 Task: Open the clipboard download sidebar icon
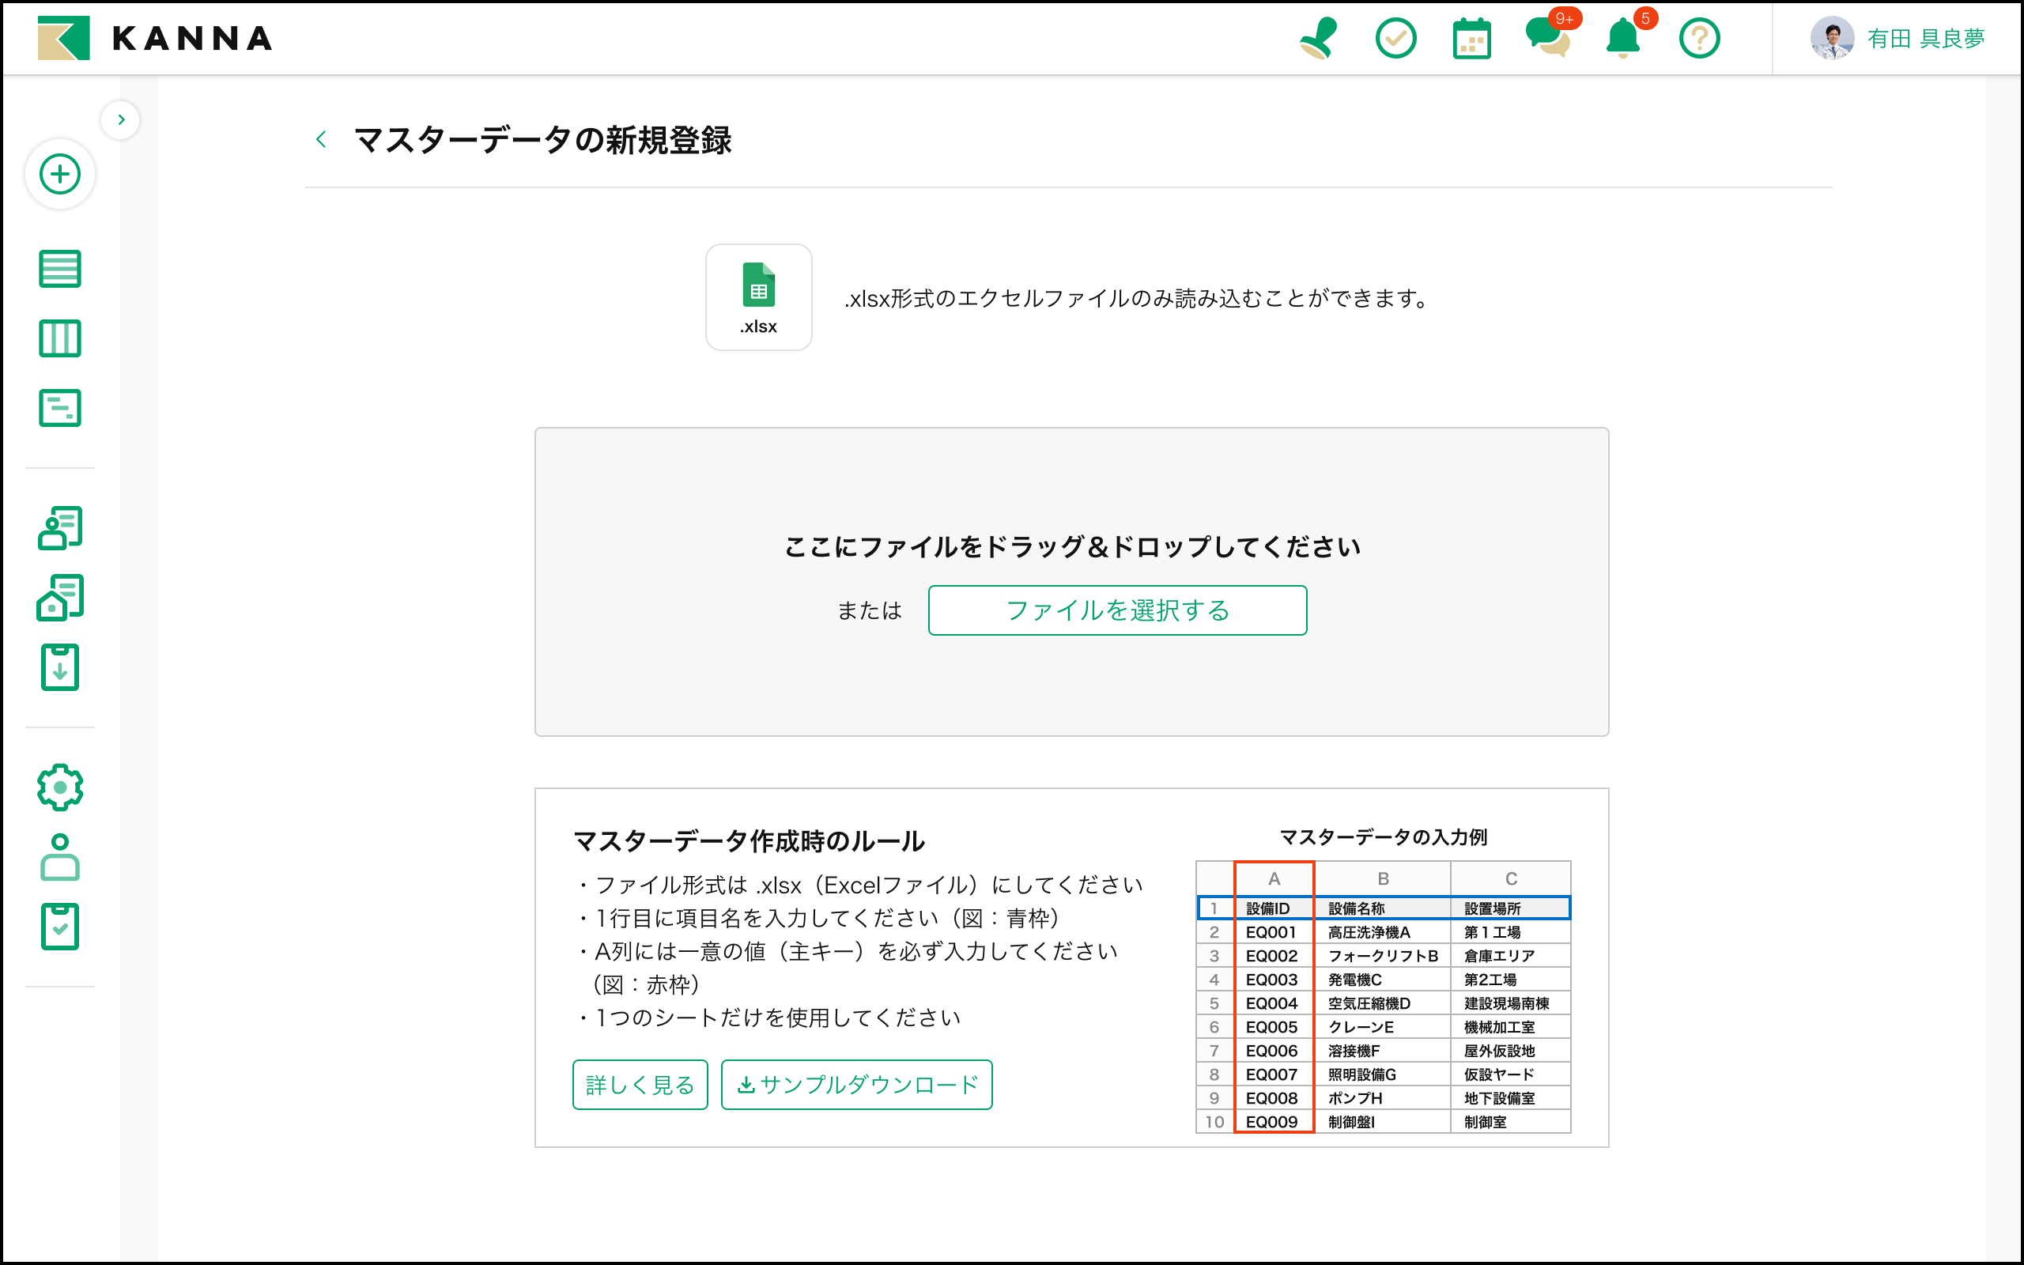[x=60, y=666]
